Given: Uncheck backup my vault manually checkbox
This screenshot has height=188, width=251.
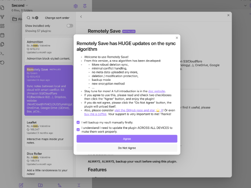Looking at the screenshot, I should point(78,122).
